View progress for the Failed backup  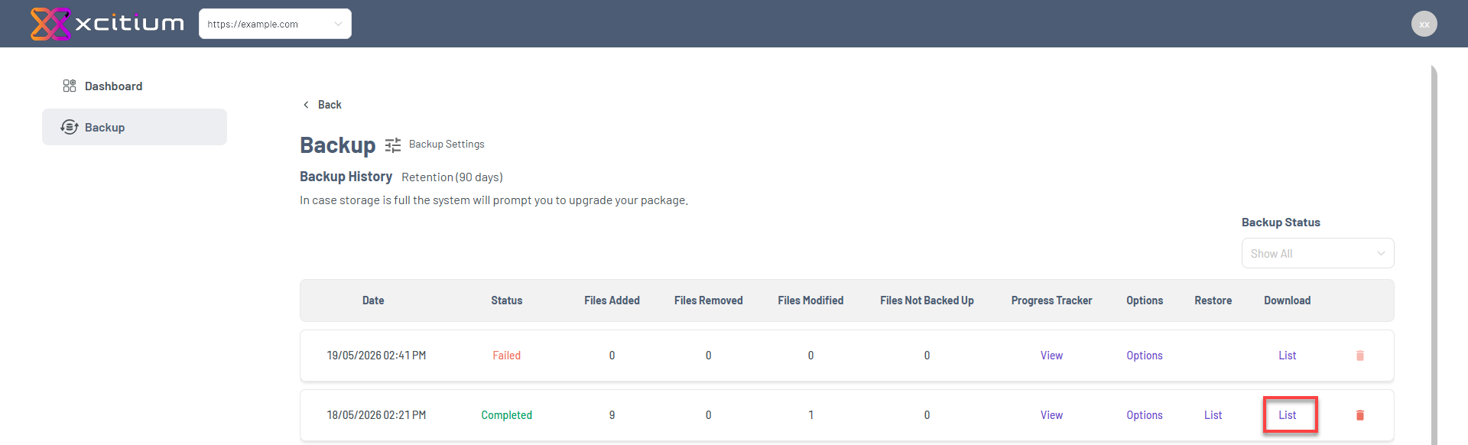point(1051,356)
